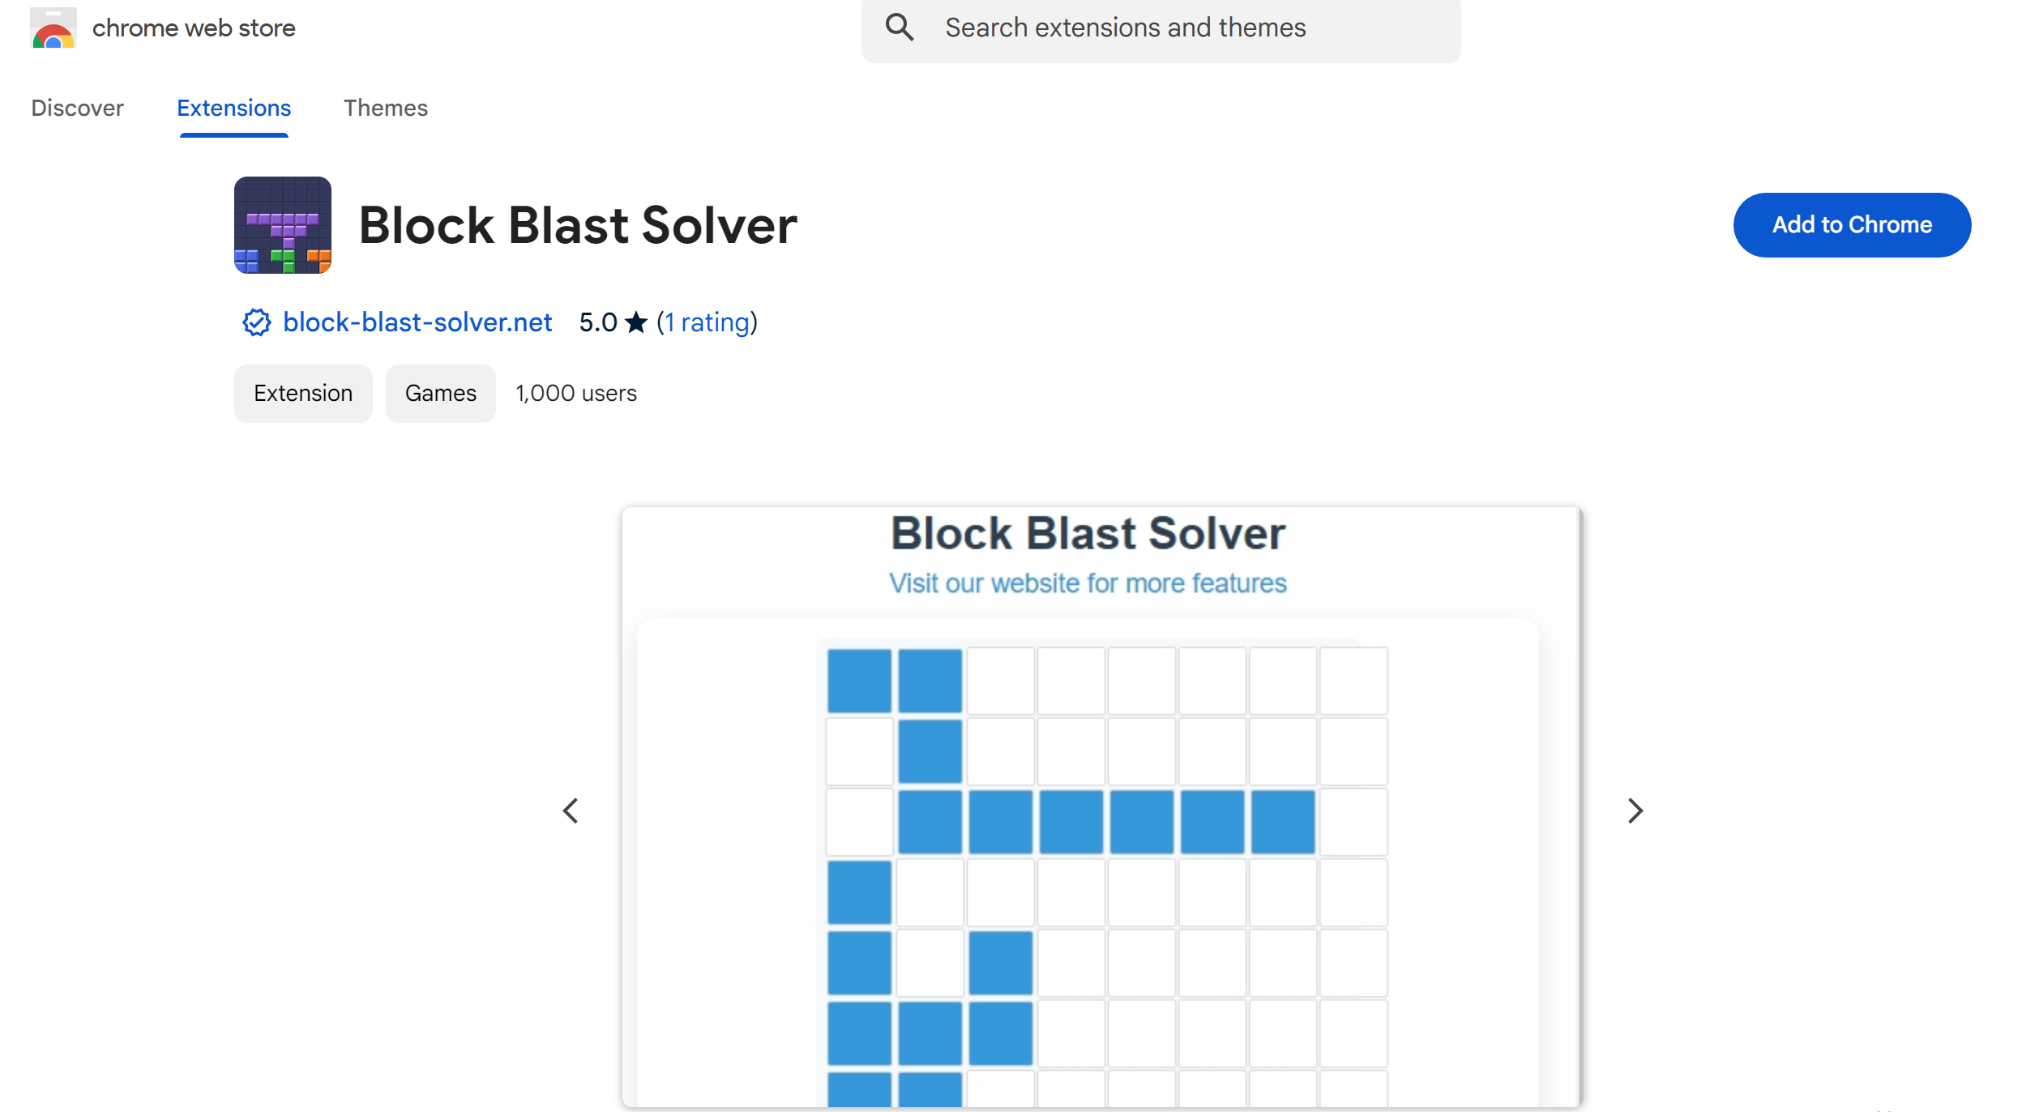Click the Add to Chrome button
Viewport: 2022px width, 1112px height.
click(1851, 224)
